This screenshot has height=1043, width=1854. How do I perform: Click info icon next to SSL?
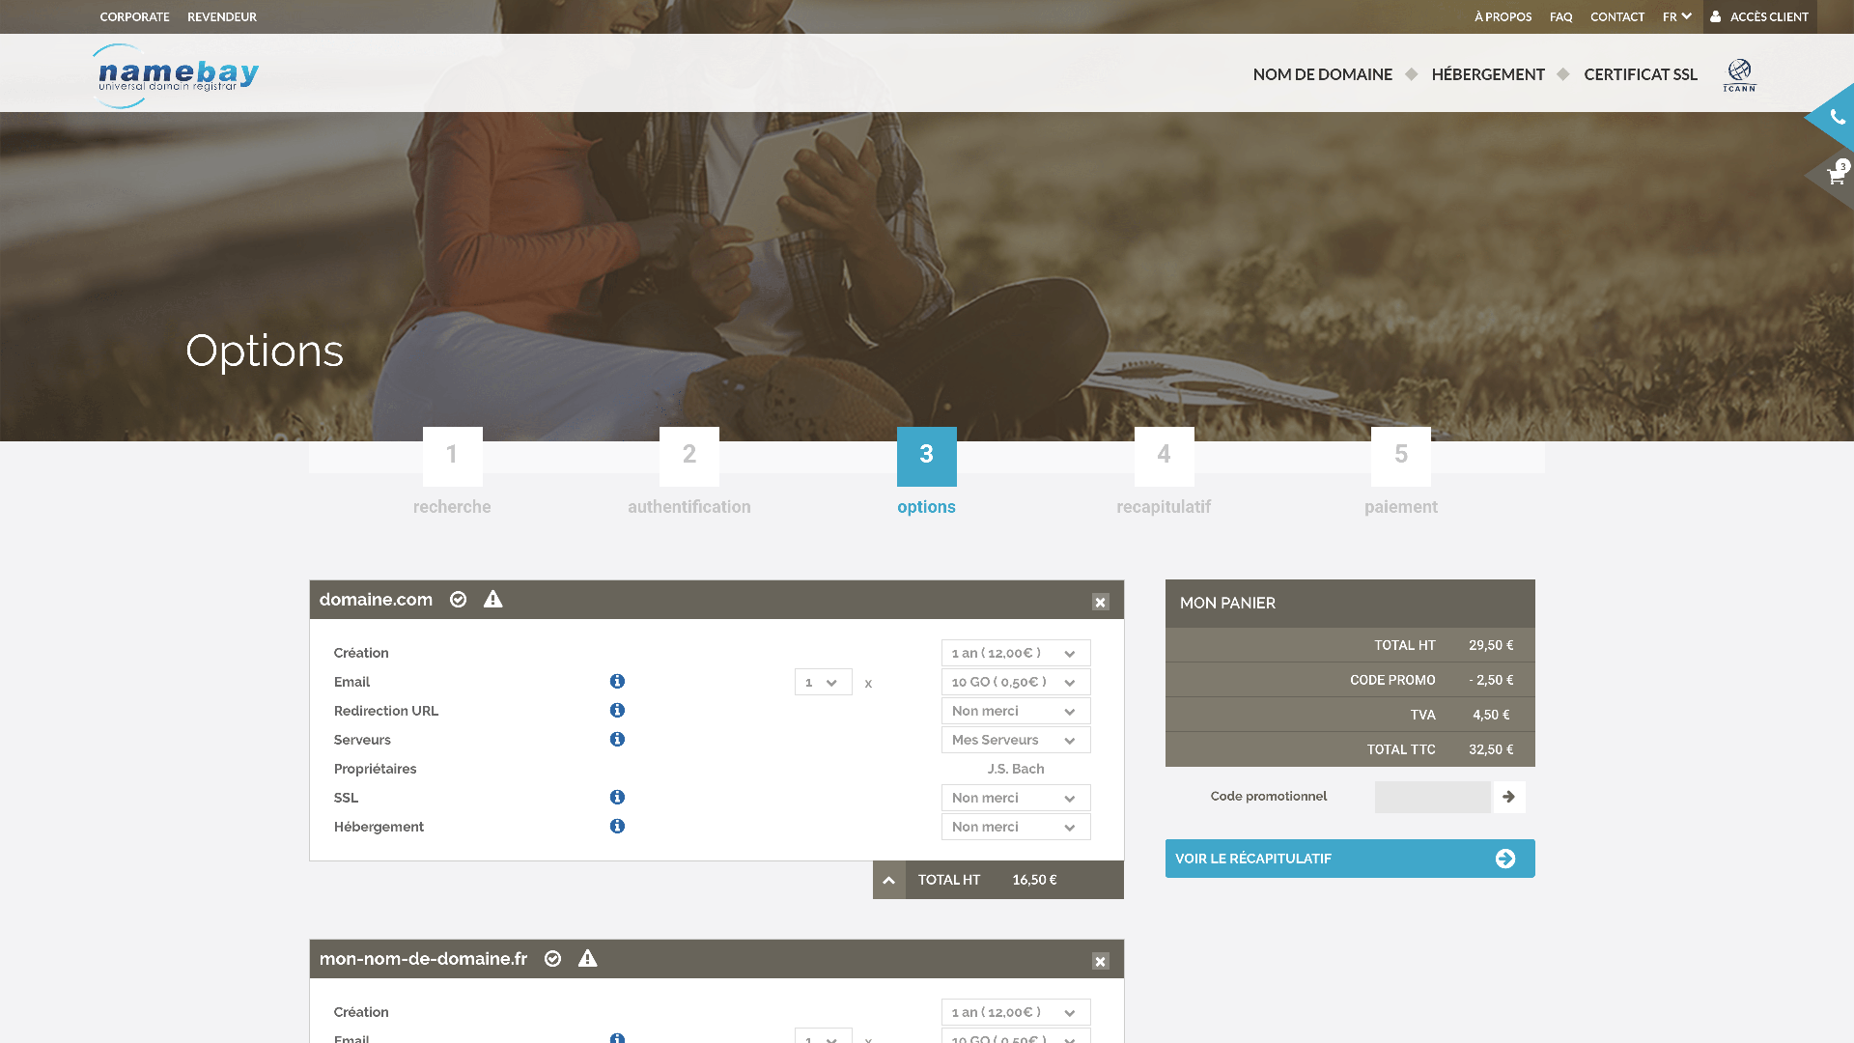[x=617, y=798]
